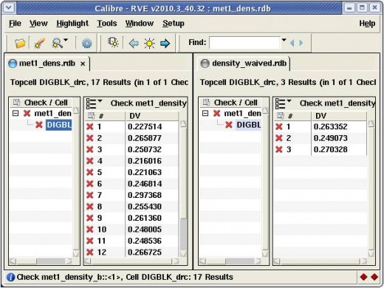Select waived result 1 with DV 0.263352
Viewport: 384px width, 288px height.
click(320, 126)
